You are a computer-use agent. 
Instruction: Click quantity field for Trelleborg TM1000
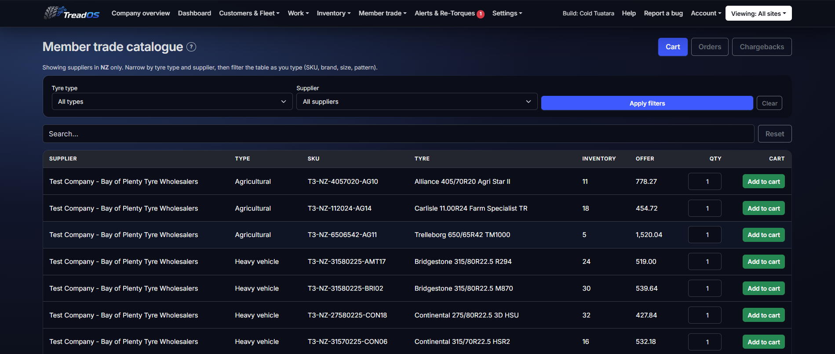click(704, 235)
